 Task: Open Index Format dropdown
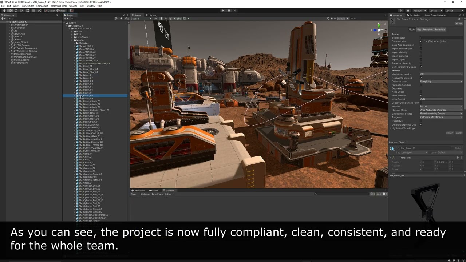pos(441,99)
